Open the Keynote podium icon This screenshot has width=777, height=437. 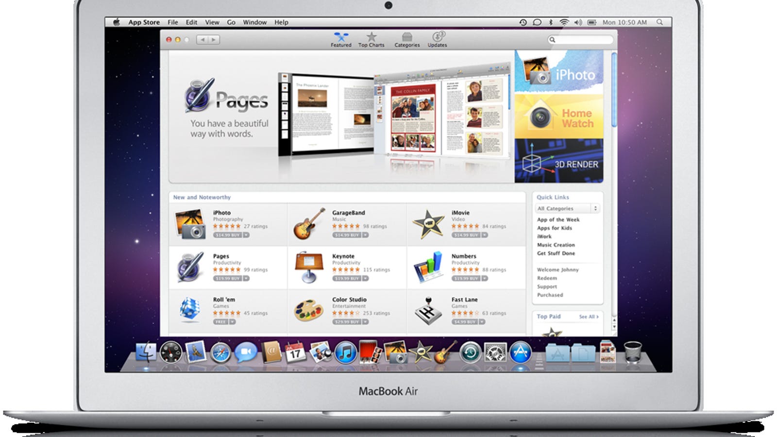309,267
